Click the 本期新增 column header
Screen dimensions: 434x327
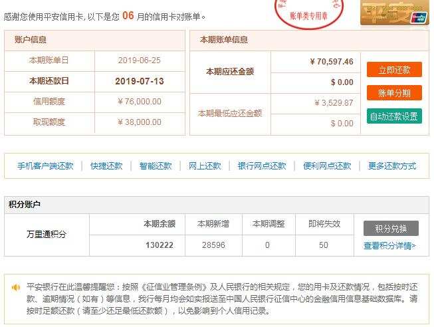tap(213, 224)
